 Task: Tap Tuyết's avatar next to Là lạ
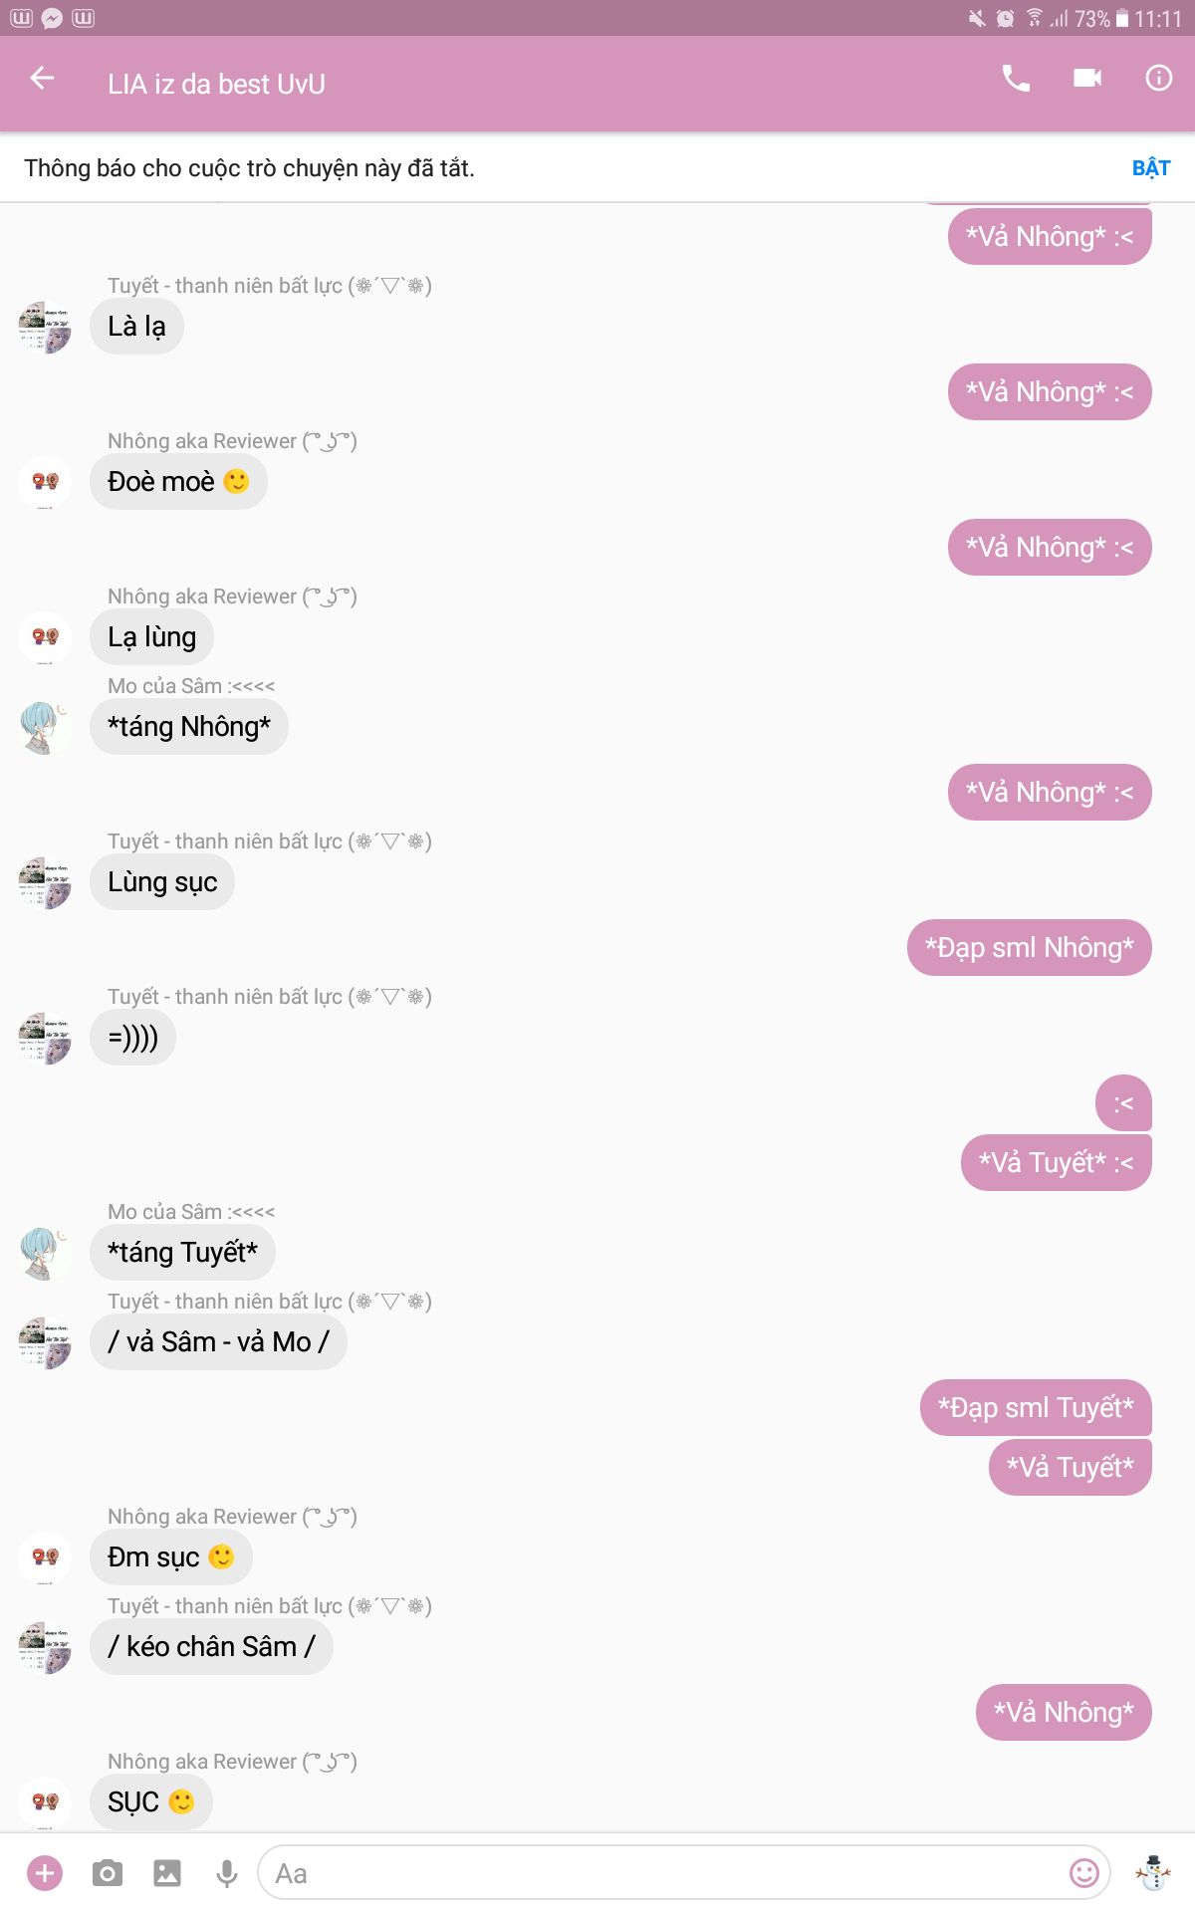tap(45, 328)
